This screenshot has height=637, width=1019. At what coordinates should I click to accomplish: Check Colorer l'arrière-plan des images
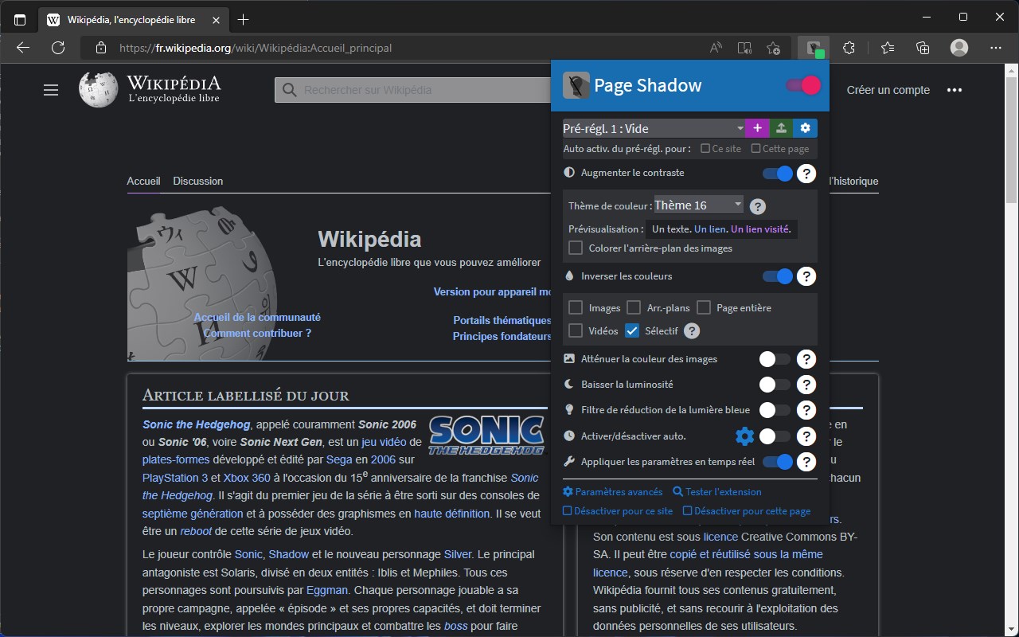tap(576, 248)
